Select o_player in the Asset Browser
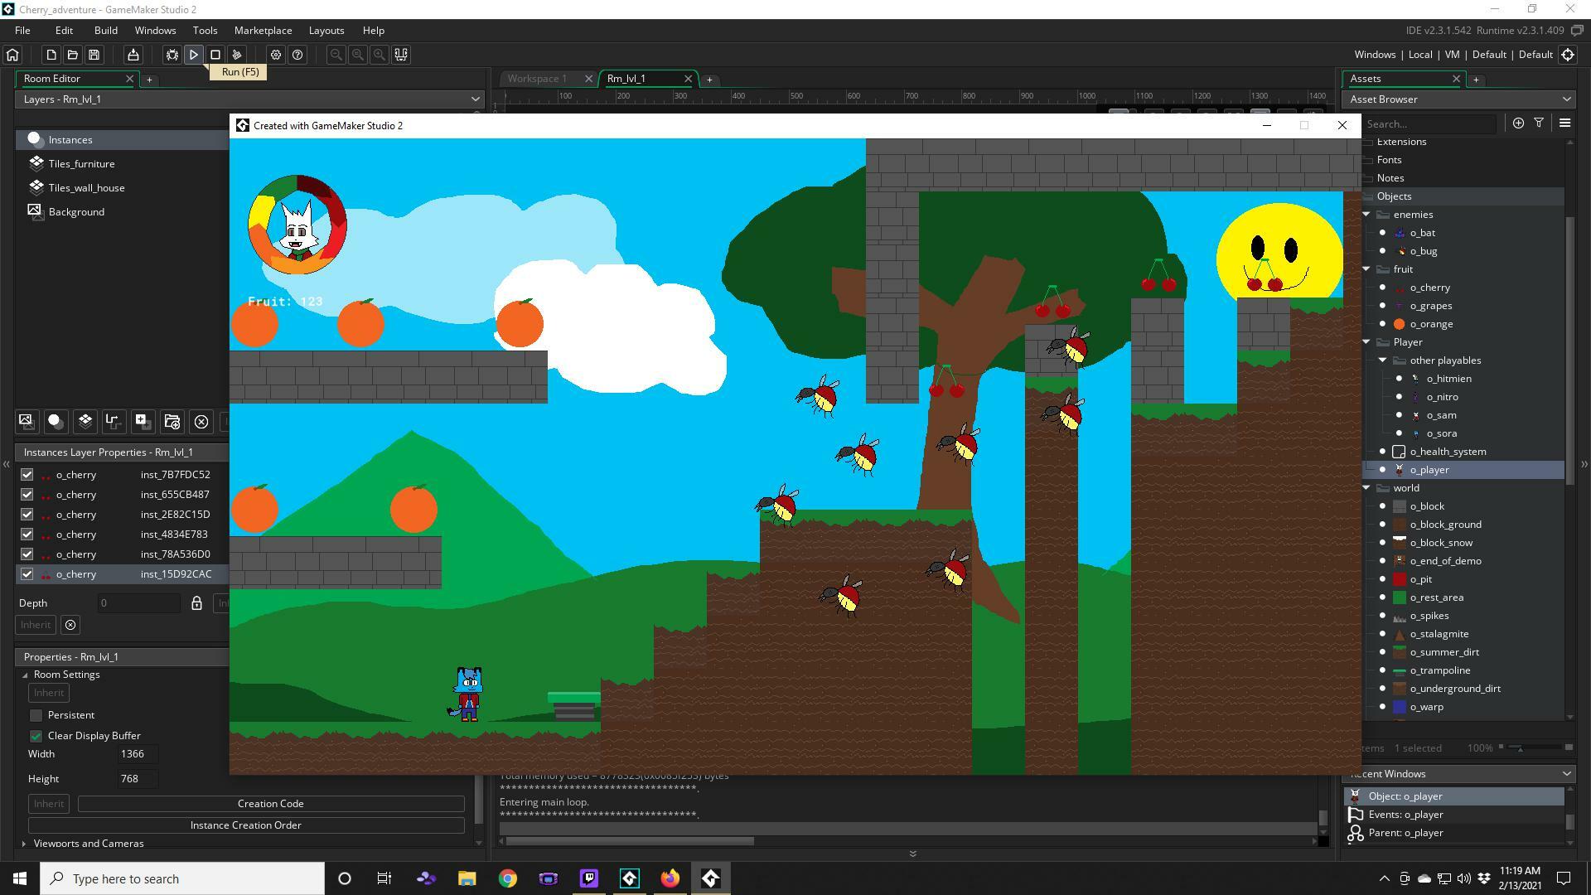 point(1428,469)
